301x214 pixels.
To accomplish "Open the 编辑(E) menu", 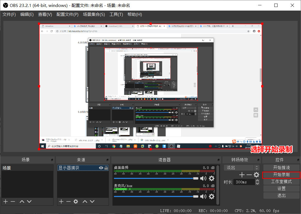I will (27, 14).
